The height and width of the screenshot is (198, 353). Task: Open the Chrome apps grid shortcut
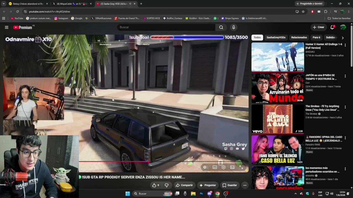pyautogui.click(x=4, y=18)
